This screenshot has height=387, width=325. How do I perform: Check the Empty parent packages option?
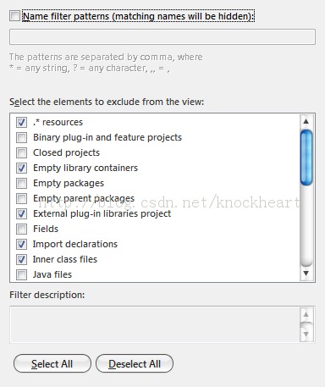[21, 199]
